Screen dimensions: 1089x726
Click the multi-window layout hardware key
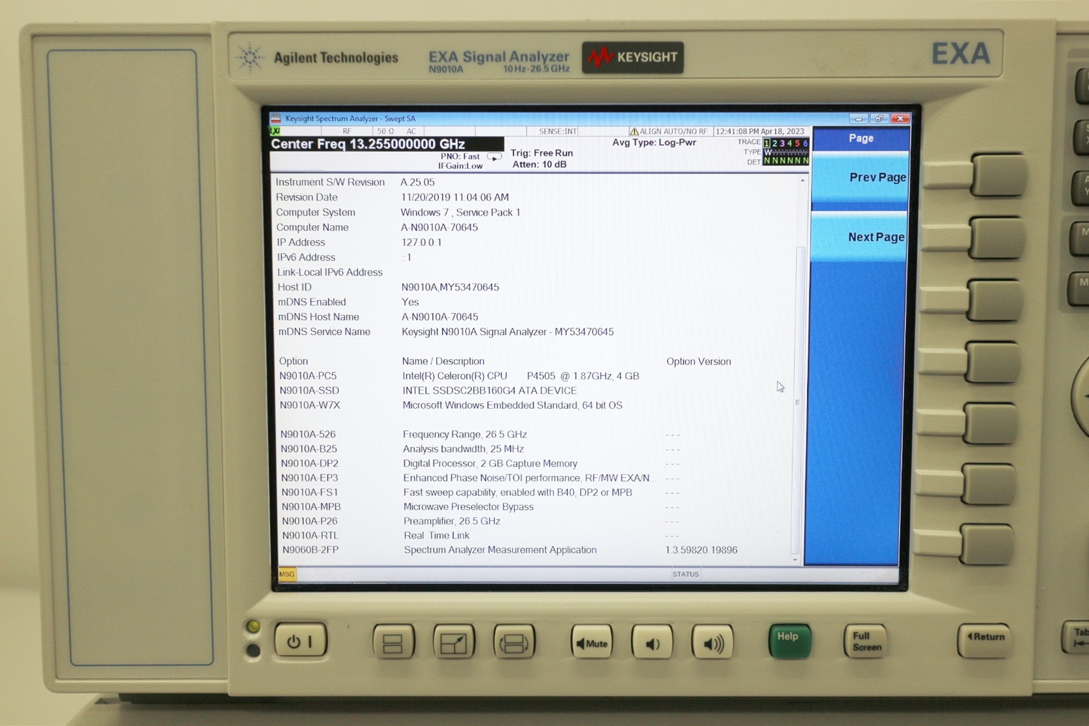click(393, 643)
